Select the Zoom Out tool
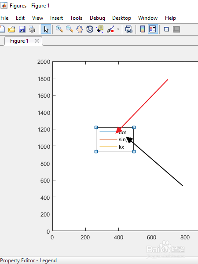 [x=70, y=29]
